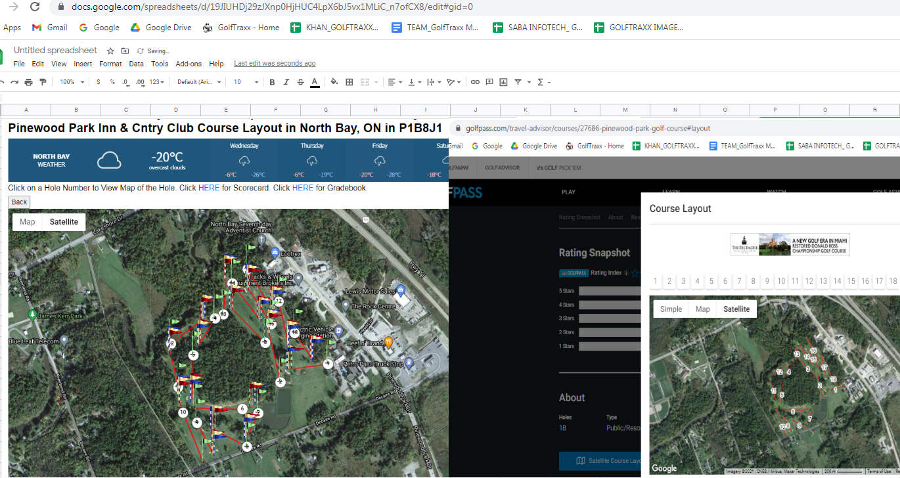The width and height of the screenshot is (900, 478).
Task: Click the Untitled spreadsheet title
Action: coord(55,51)
